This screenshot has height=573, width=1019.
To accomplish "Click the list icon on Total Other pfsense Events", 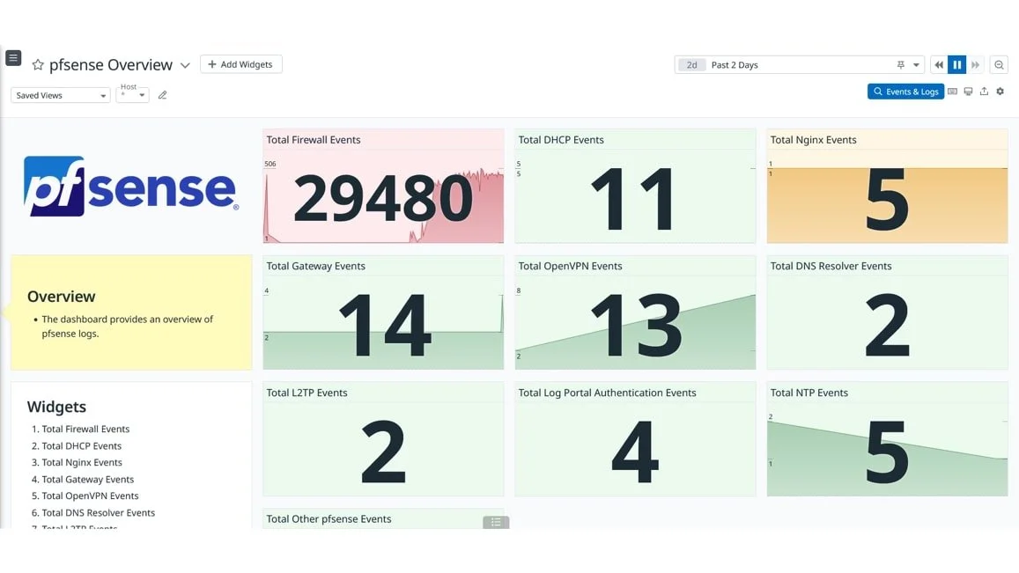I will coord(496,522).
